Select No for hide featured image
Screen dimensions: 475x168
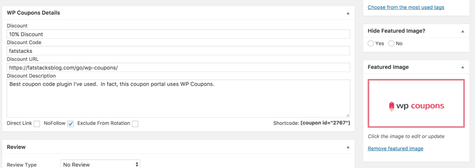point(391,43)
